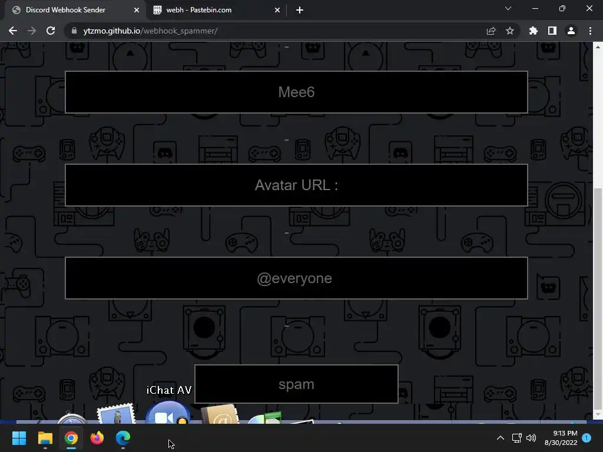Expand the tab search chevron
This screenshot has height=452, width=603.
pyautogui.click(x=508, y=8)
